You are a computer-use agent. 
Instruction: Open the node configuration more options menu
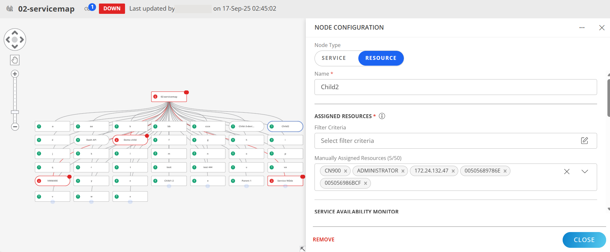pos(582,28)
